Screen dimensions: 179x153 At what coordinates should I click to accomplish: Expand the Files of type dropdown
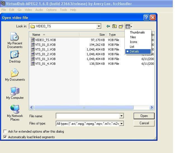pos(121,123)
